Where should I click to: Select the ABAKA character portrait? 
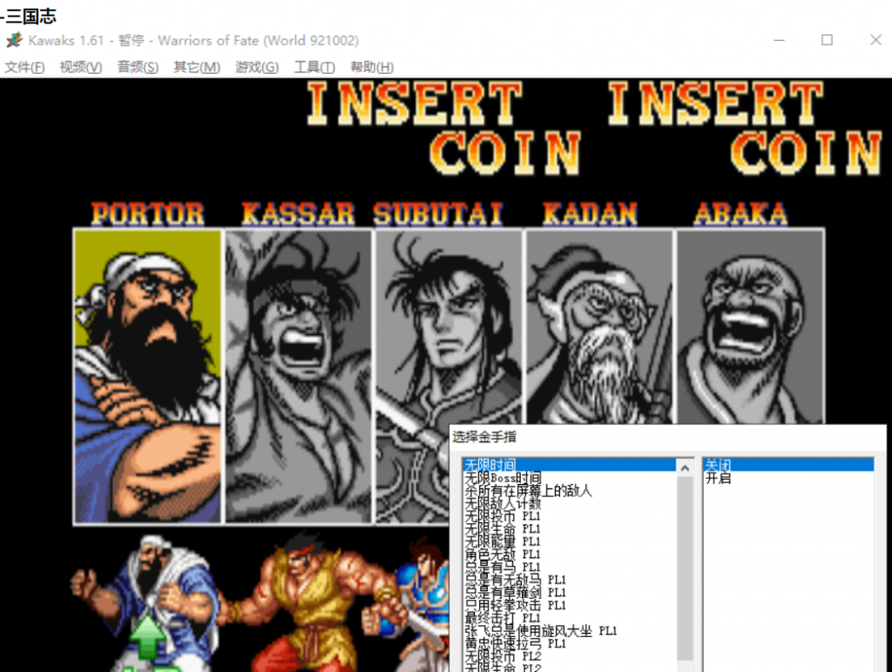click(x=750, y=327)
